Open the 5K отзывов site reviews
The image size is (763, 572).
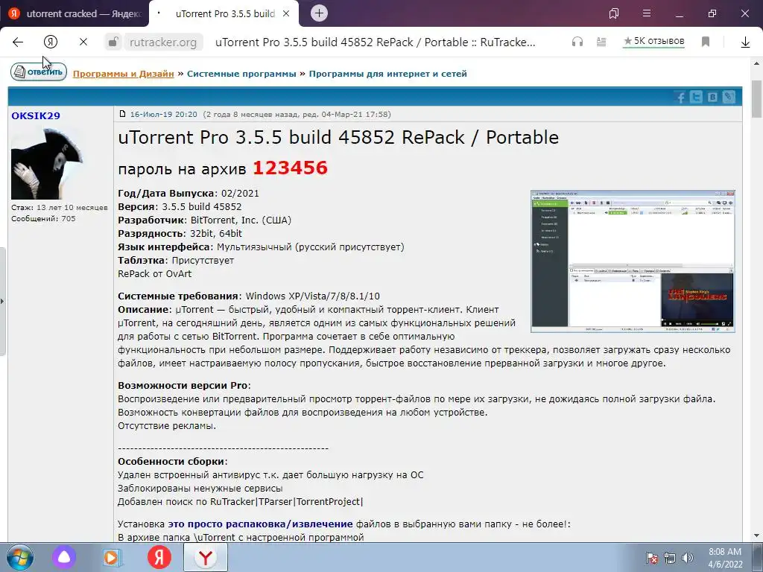click(x=654, y=42)
